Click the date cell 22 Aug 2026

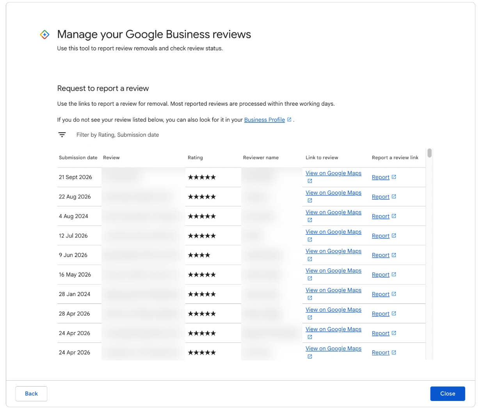75,197
